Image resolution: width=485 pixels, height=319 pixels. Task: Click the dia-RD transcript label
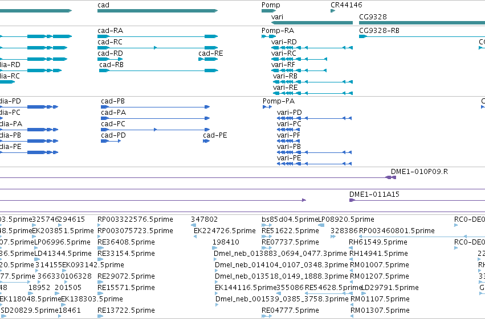pyautogui.click(x=10, y=65)
